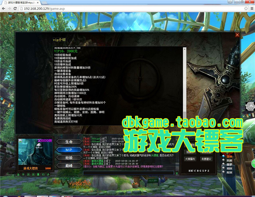
Task: Close the vip介绍 panel with red X
Action: pyautogui.click(x=237, y=35)
